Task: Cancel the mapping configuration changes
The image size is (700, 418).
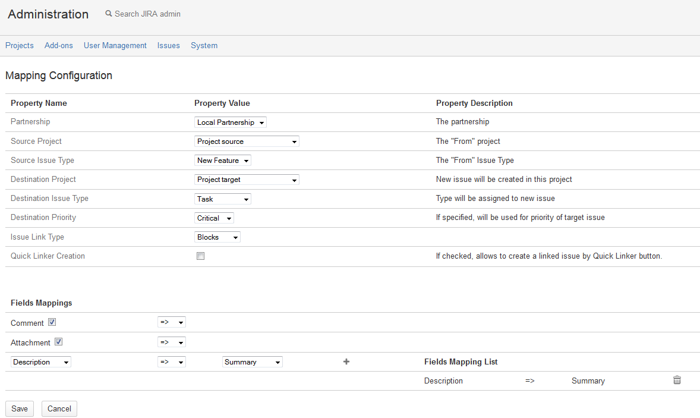Action: pyautogui.click(x=59, y=408)
